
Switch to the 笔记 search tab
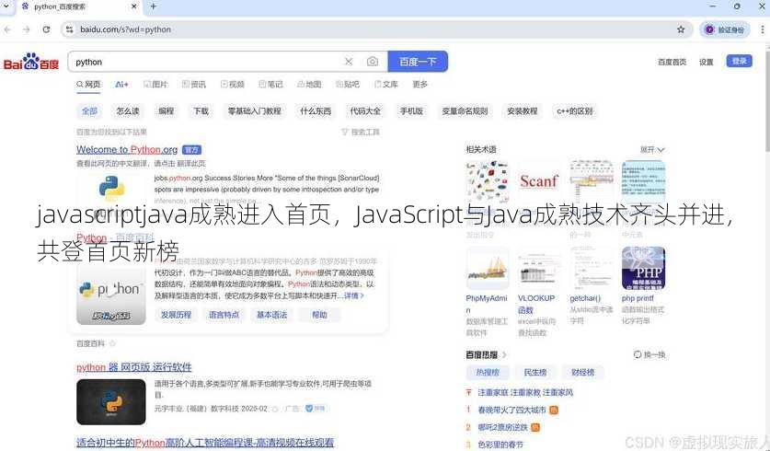pos(270,85)
